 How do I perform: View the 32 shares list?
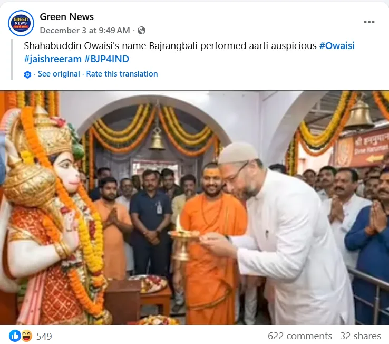pos(360,336)
